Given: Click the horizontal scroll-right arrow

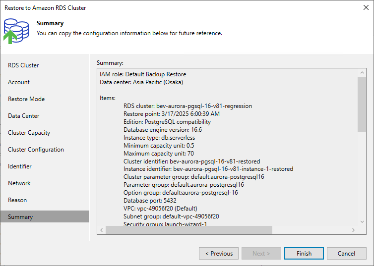Looking at the screenshot, I should [x=354, y=230].
